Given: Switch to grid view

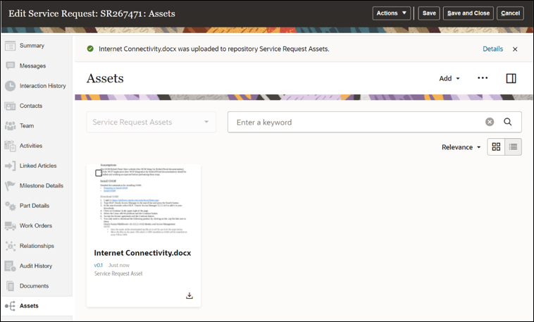Looking at the screenshot, I should tap(496, 147).
